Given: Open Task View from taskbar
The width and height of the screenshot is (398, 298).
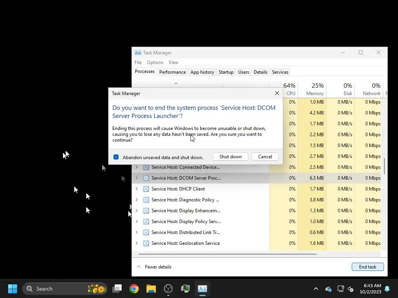Looking at the screenshot, I should (x=117, y=289).
